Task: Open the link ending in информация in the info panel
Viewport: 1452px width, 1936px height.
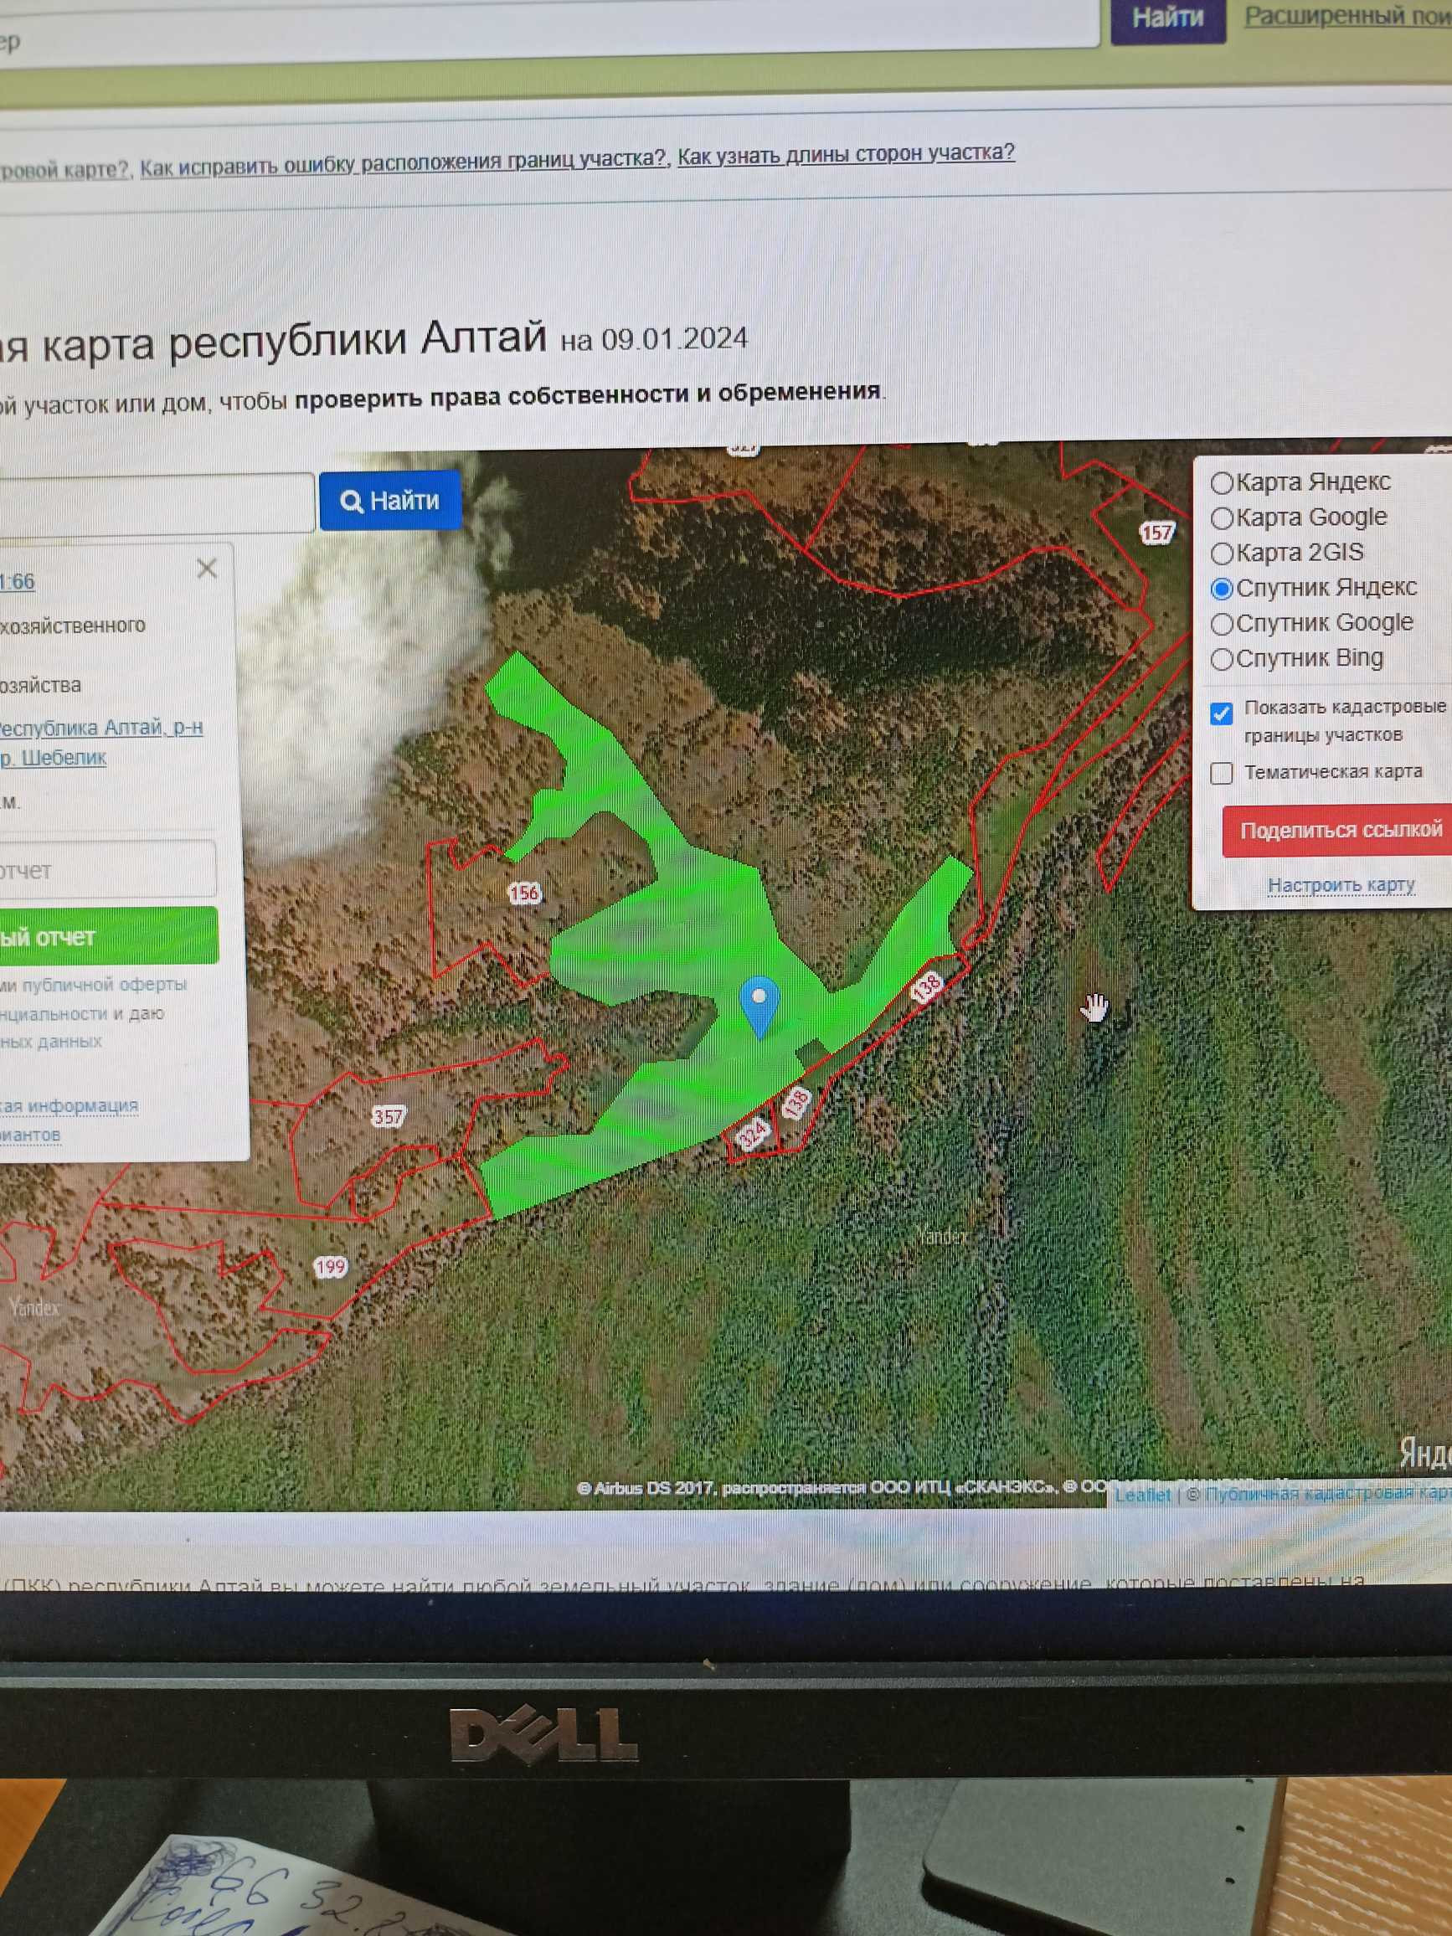Action: coord(69,1105)
